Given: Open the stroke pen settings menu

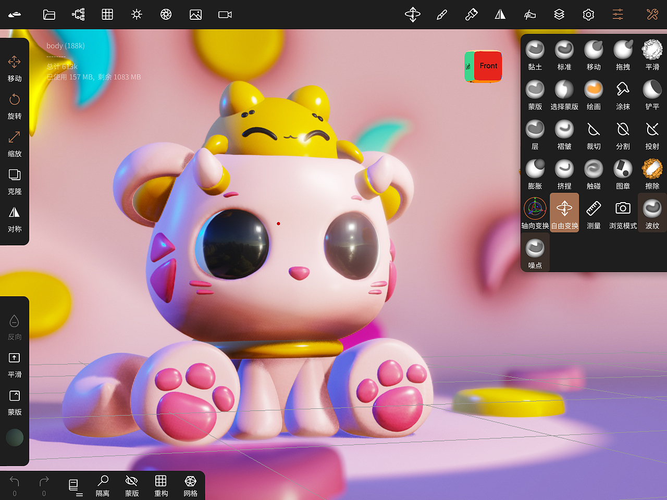Looking at the screenshot, I should (442, 15).
